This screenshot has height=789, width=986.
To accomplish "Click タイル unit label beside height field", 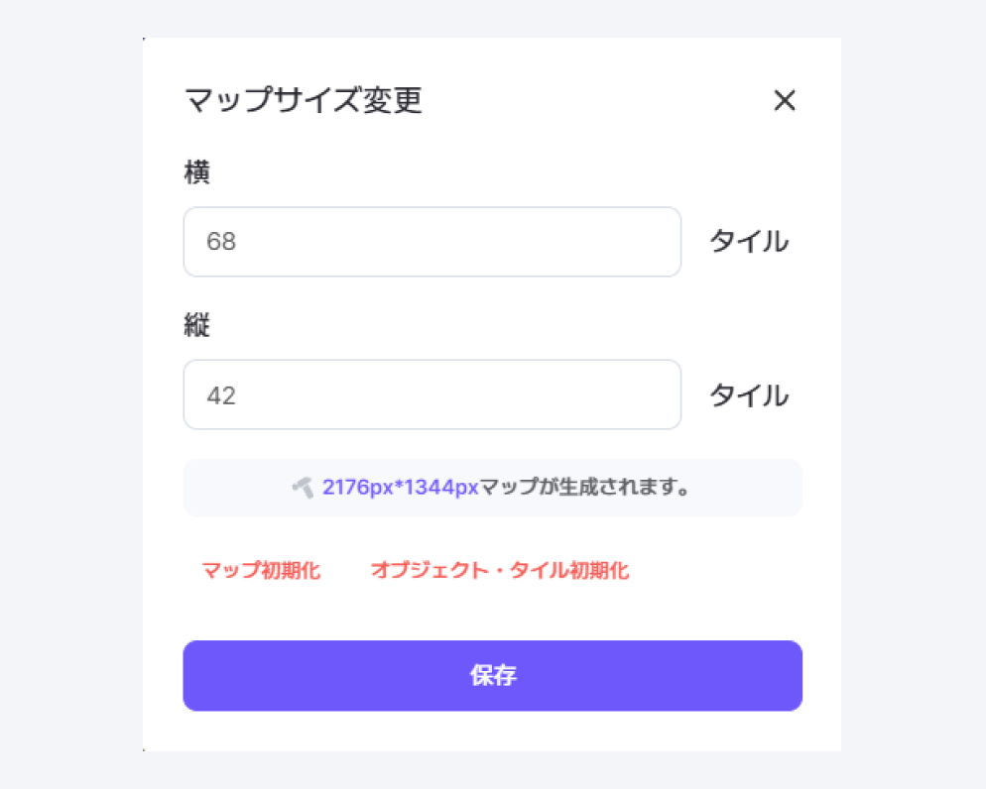I will (748, 395).
